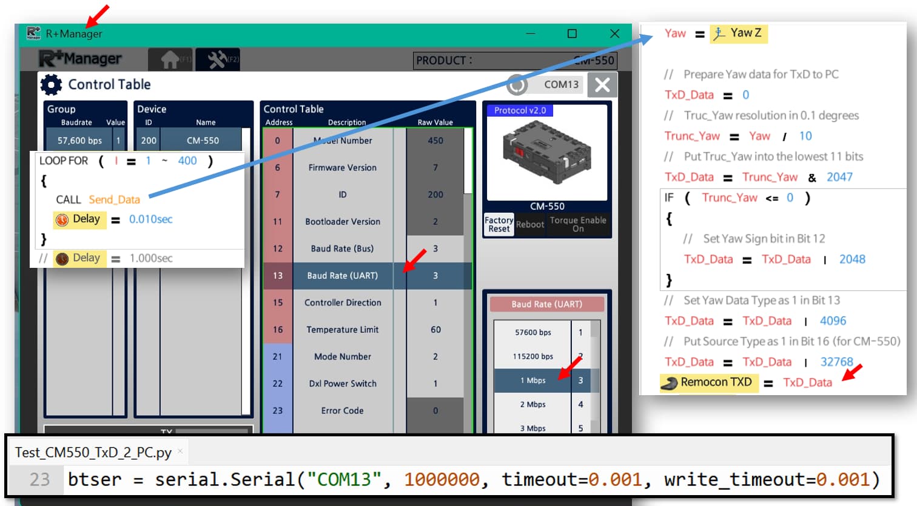Viewport: 917px width, 506px height.
Task: Click the 2047 mask value
Action: pyautogui.click(x=839, y=177)
